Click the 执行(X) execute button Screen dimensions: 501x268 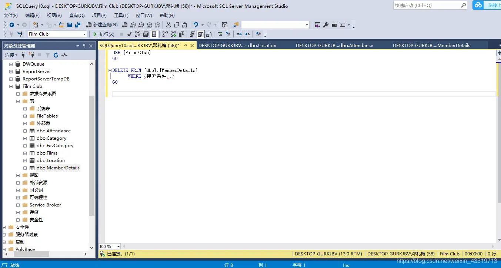(104, 34)
